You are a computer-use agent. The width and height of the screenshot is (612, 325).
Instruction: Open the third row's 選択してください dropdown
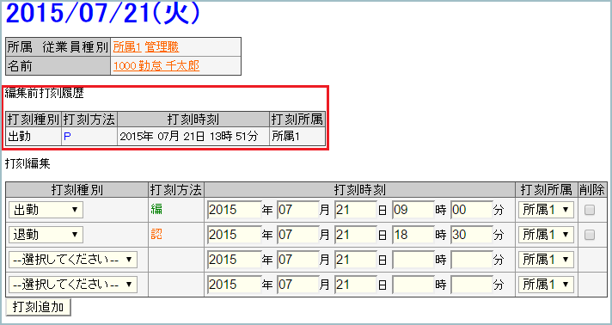[72, 260]
